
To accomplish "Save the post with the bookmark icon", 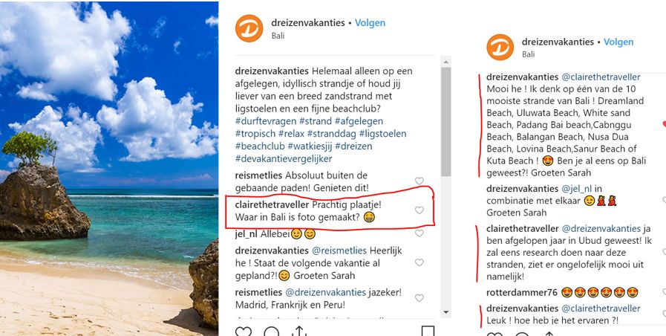I will point(428,331).
